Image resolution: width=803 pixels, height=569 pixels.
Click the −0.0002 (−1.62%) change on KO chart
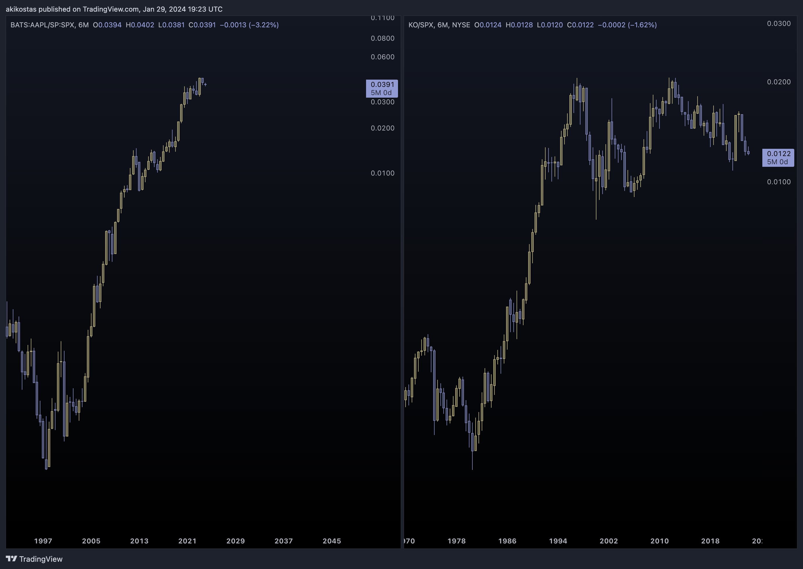[x=627, y=25]
